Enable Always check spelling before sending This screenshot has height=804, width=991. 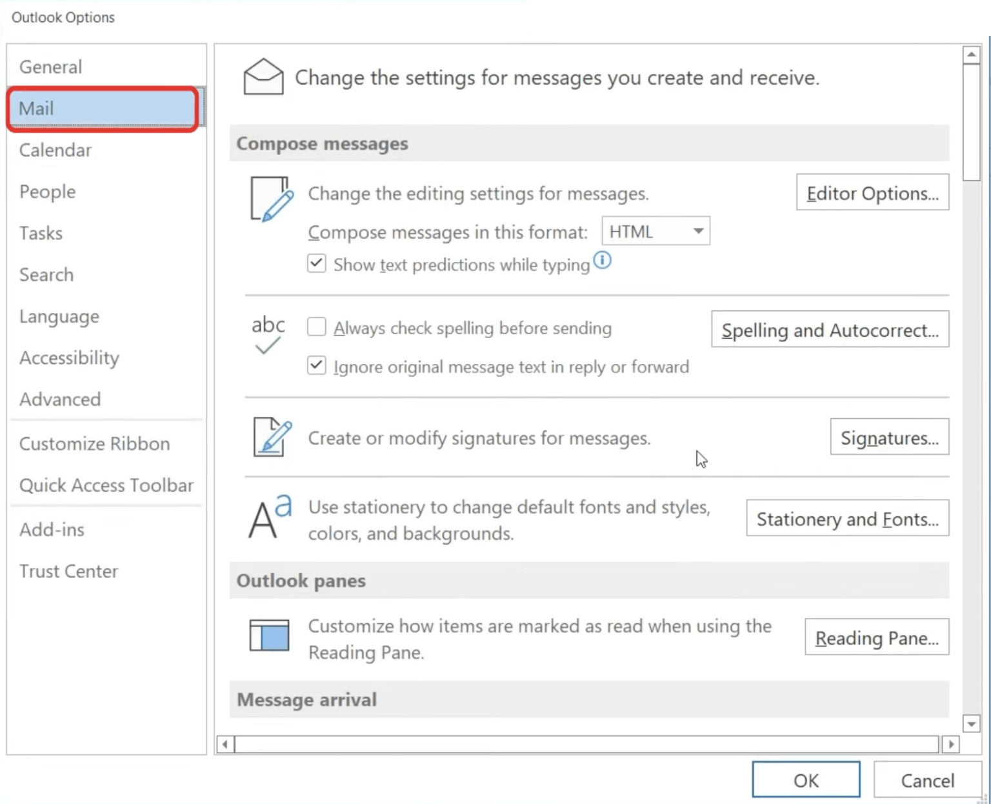316,327
